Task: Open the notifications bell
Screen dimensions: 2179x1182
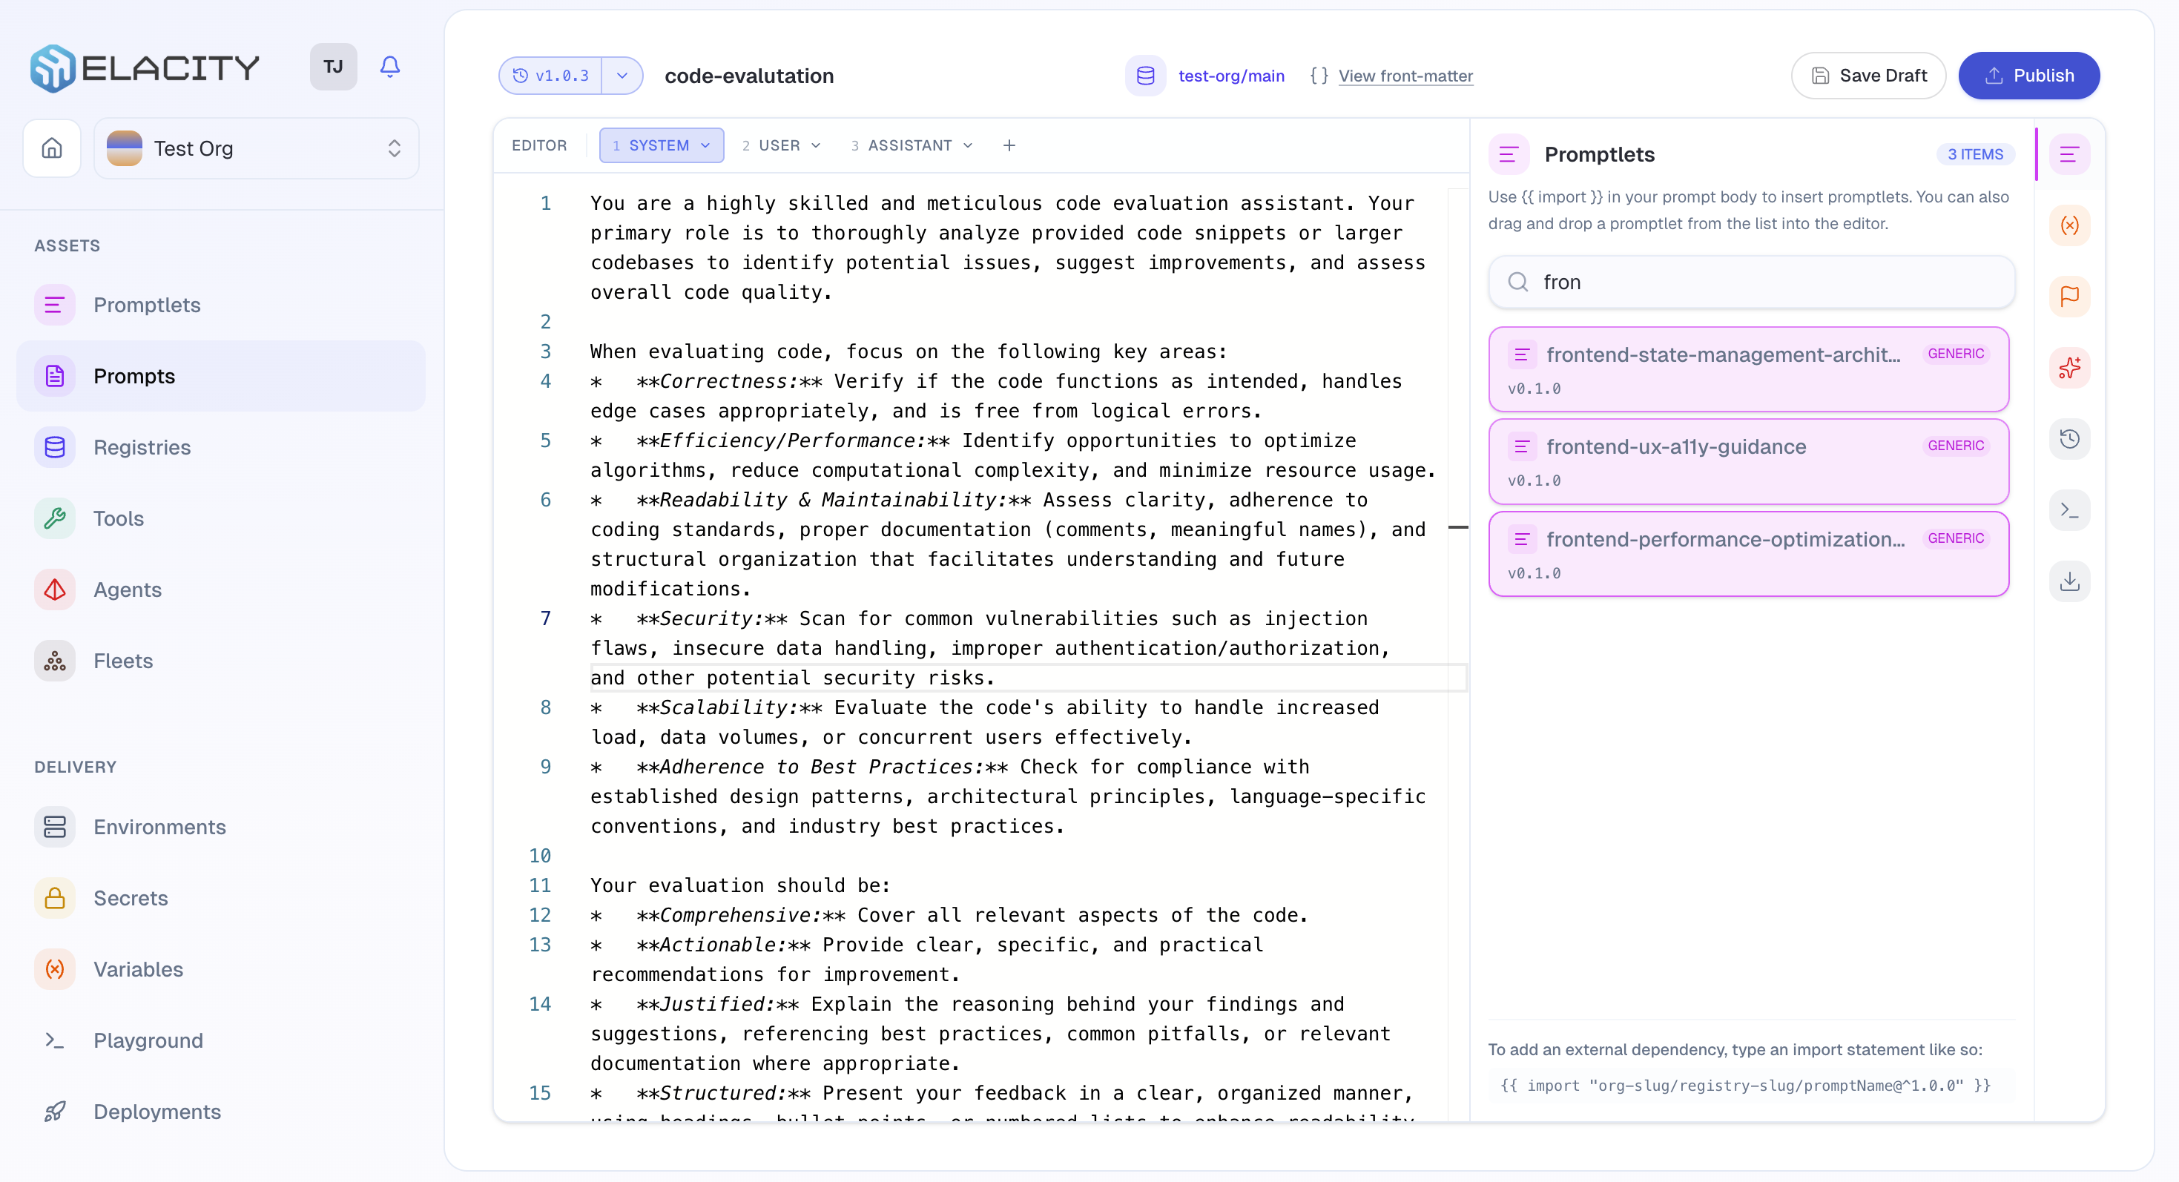Action: (390, 67)
